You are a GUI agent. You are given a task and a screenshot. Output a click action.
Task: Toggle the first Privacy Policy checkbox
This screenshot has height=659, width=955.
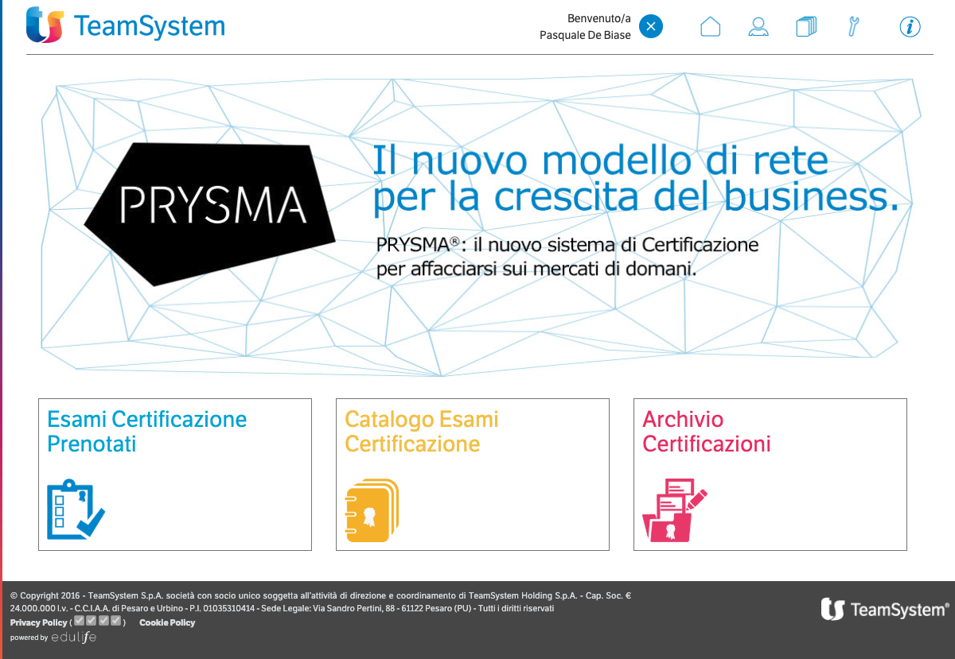(79, 622)
